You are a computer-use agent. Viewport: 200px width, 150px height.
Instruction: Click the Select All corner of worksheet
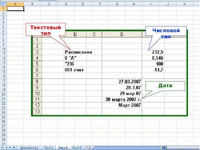[3, 4]
